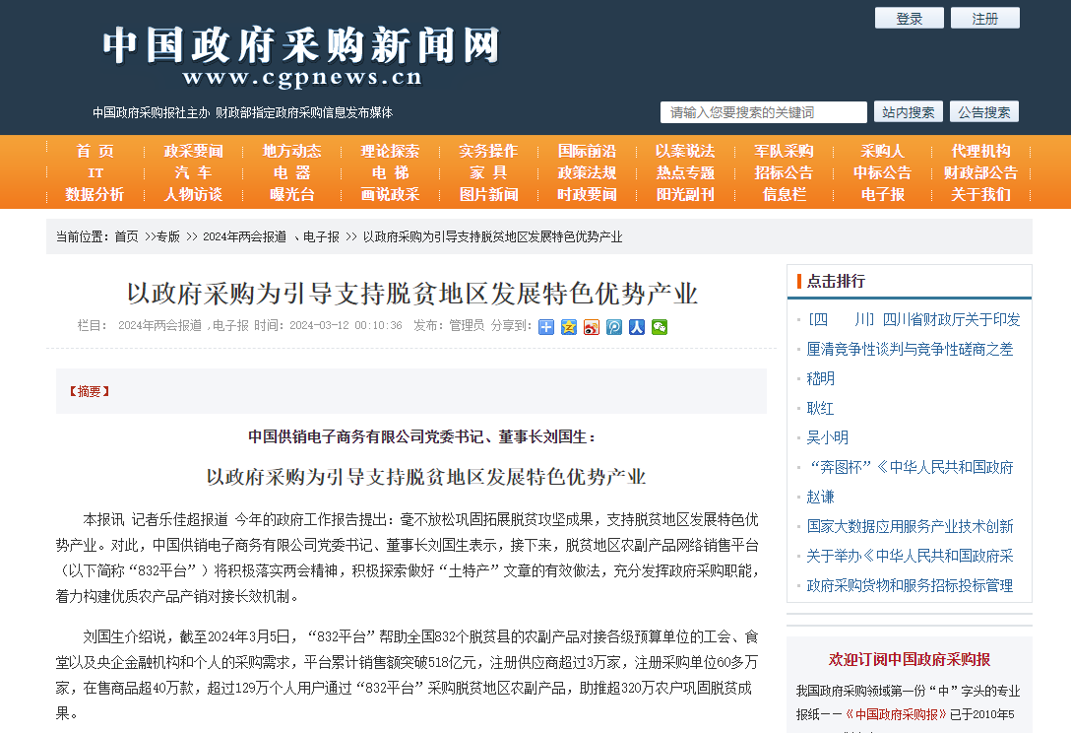Click the 中国政府采购新闻网 site logo
Screen dimensions: 1071x733
coord(301,56)
